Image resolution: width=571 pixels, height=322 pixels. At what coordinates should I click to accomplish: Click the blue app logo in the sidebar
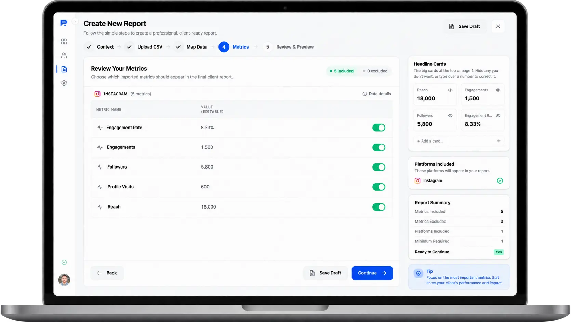[x=64, y=23]
